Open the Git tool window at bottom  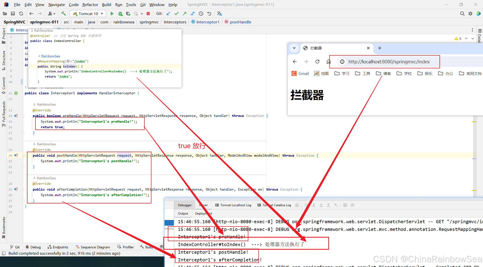15,247
